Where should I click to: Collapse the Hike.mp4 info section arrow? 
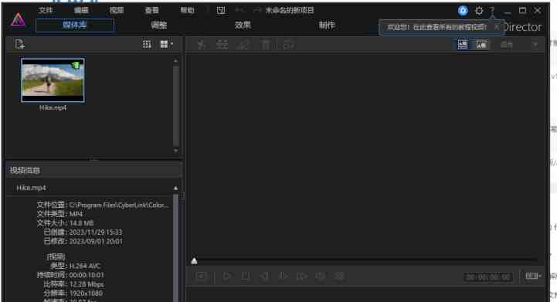pyautogui.click(x=176, y=188)
